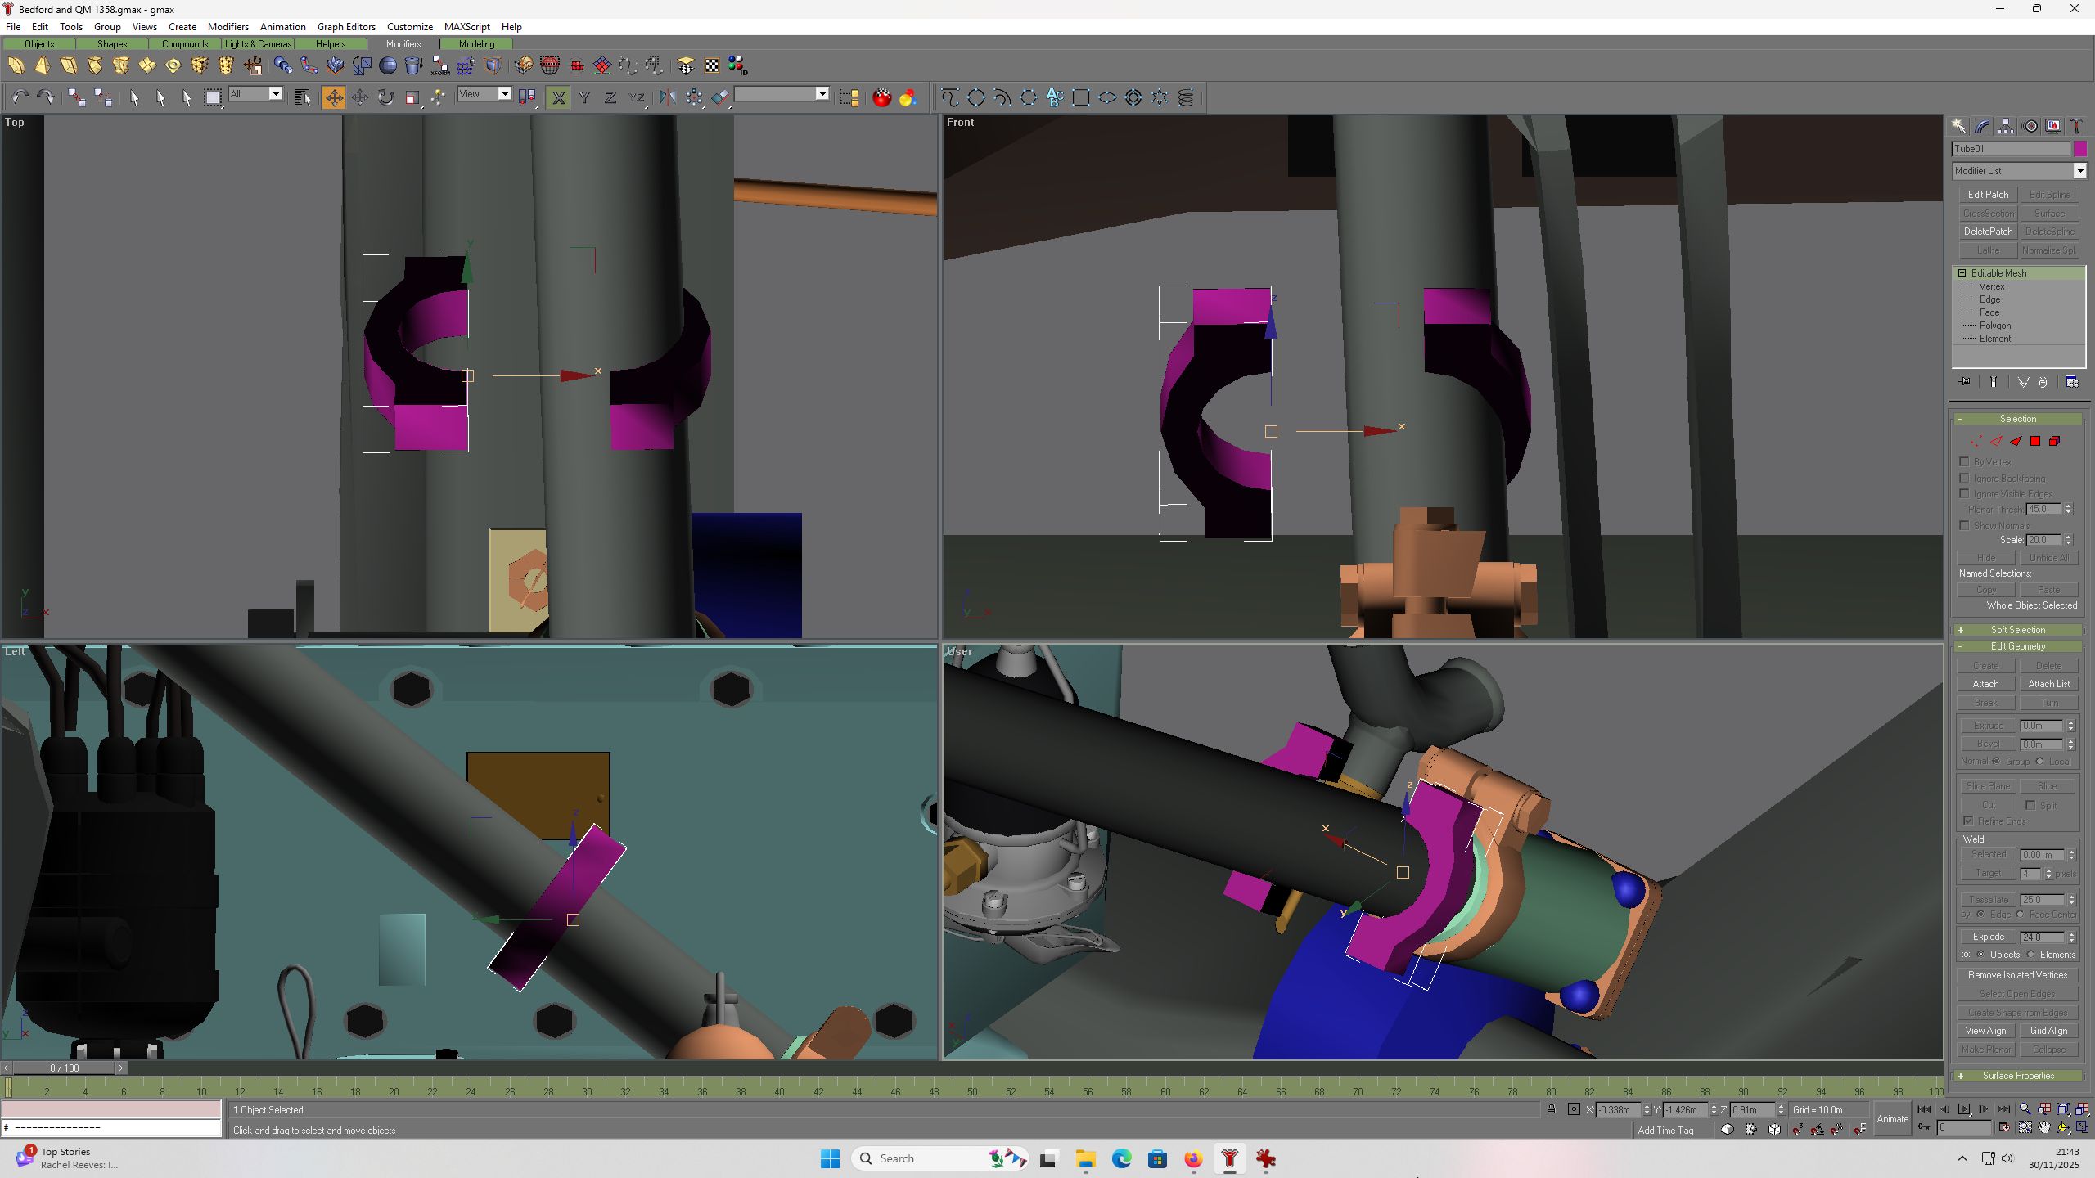The image size is (2095, 1178).
Task: Click the Zoom viewport navigation icon
Action: coord(2025,1109)
